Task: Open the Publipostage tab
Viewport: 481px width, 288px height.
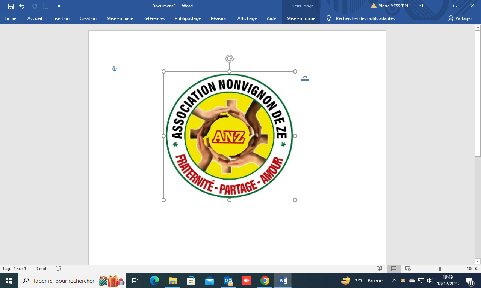Action: [188, 18]
